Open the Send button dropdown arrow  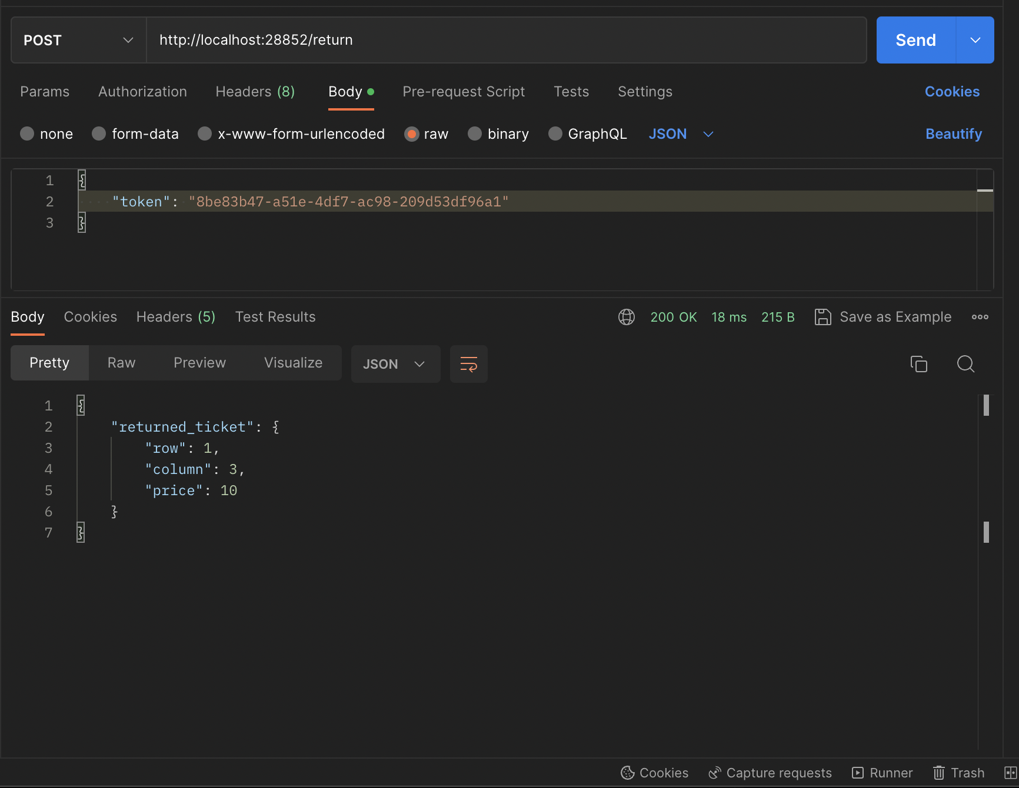click(x=975, y=40)
